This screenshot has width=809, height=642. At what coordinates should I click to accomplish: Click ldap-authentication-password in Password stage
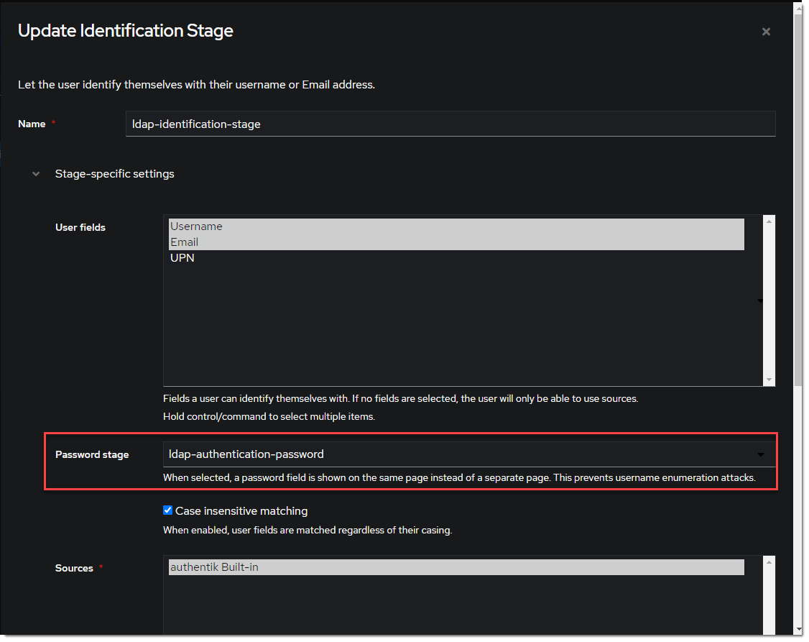246,454
